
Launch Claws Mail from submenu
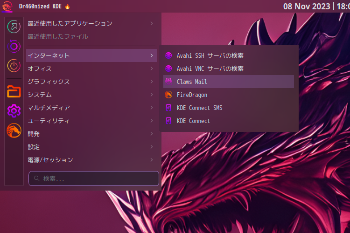pos(229,82)
